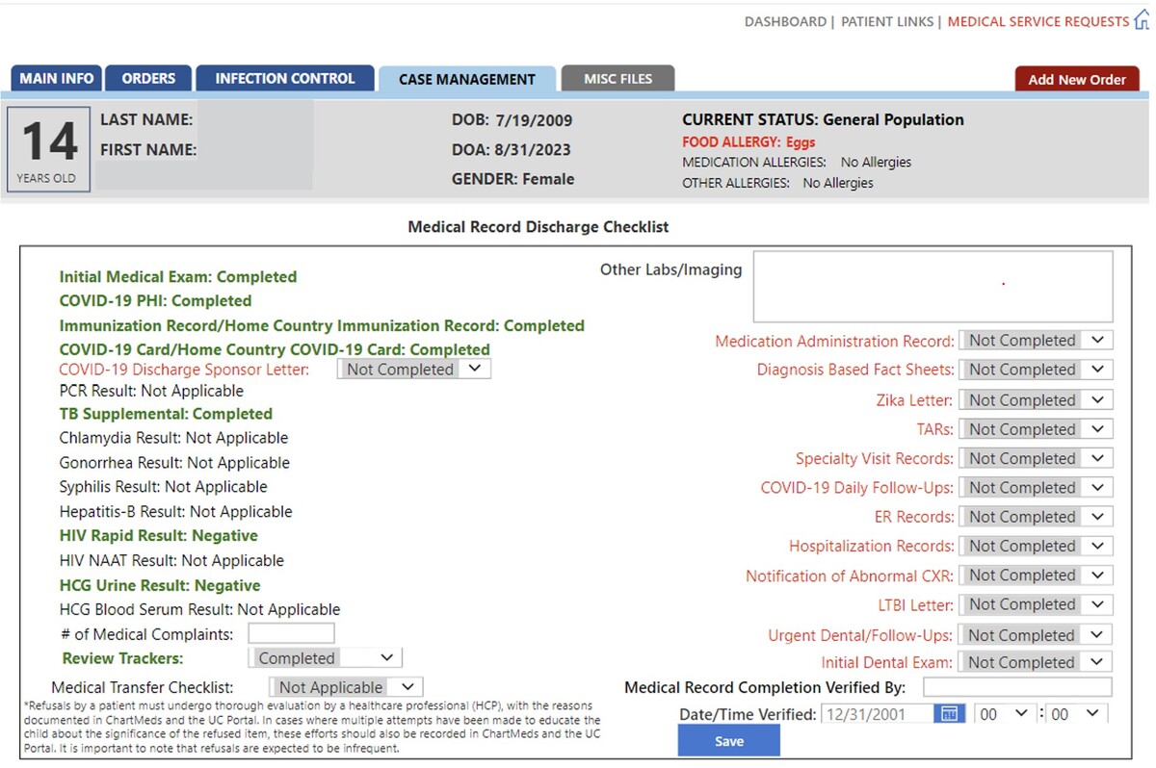Open the Medical Transfer Checklist dropdown
Viewport: 1156px width, 768px height.
coord(345,687)
